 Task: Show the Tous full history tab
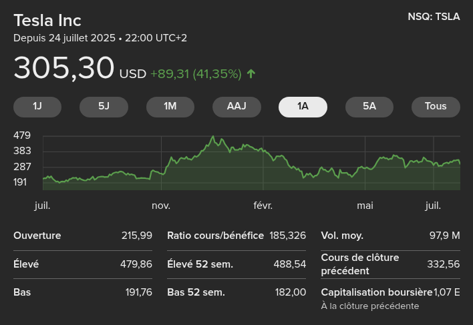[x=436, y=107]
